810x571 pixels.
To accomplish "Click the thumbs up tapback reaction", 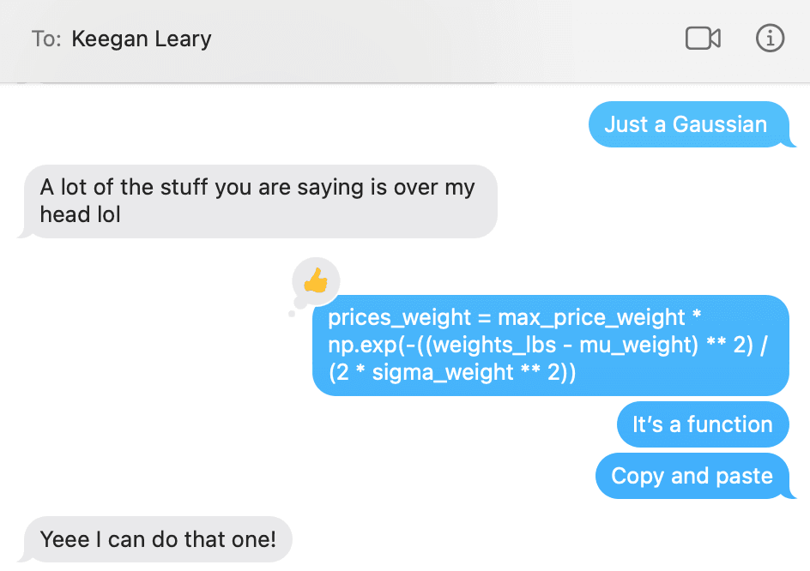I will tap(315, 280).
